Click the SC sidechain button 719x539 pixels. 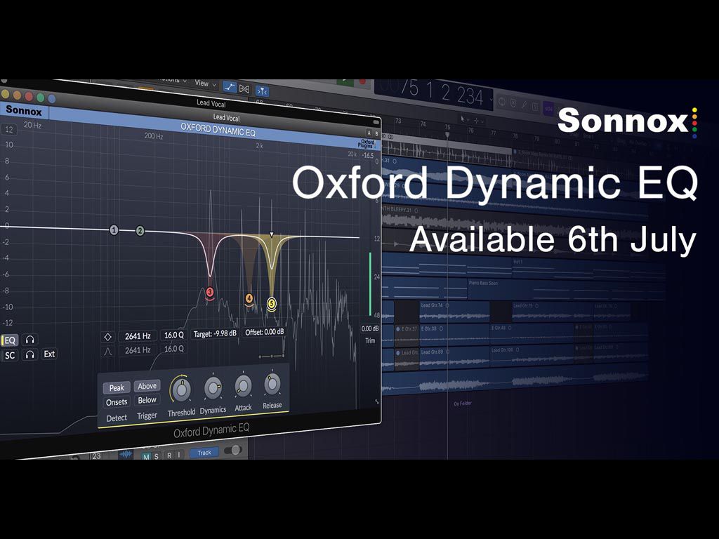point(9,355)
